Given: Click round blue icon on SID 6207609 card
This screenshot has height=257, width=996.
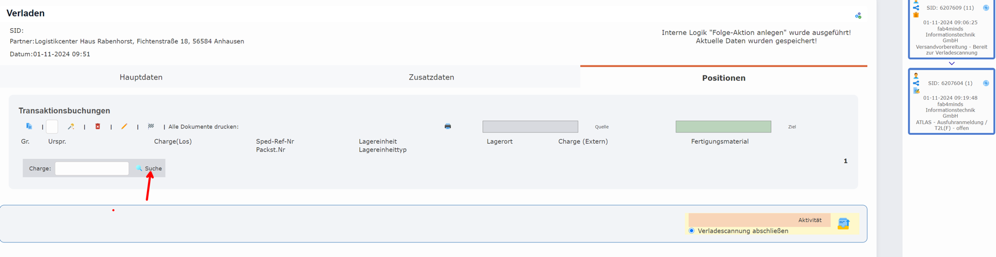Looking at the screenshot, I should (986, 8).
